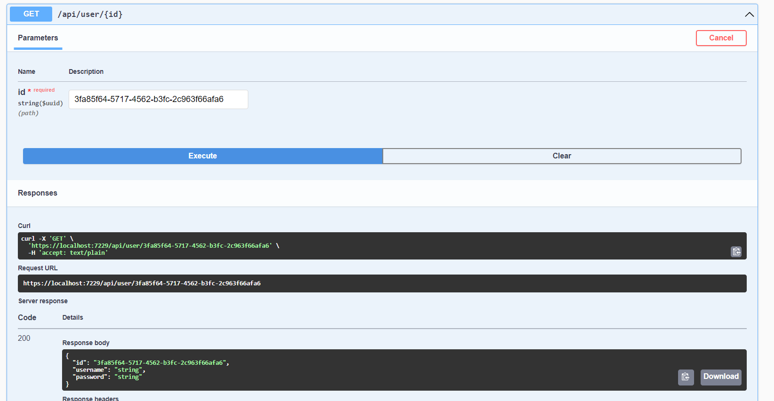Click the "id" line in response body

click(x=151, y=363)
